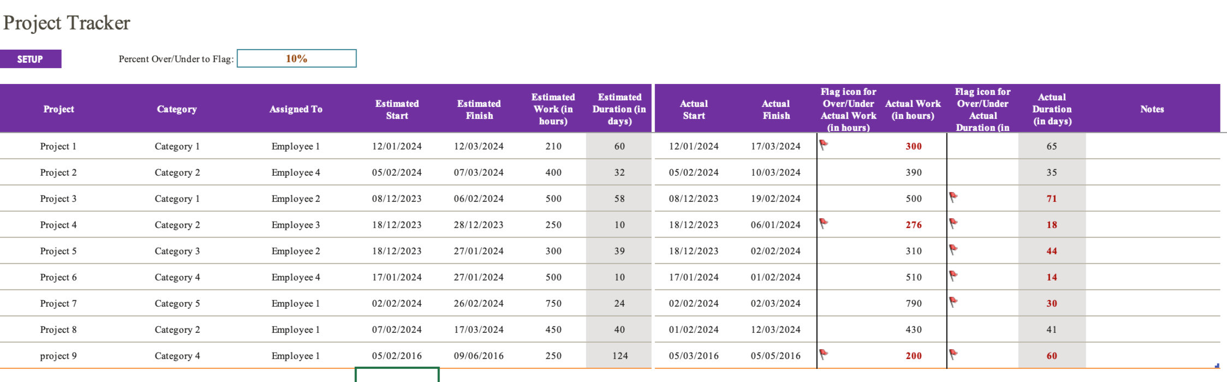1227x382 pixels.
Task: Click the Project 8 name cell
Action: (x=58, y=330)
